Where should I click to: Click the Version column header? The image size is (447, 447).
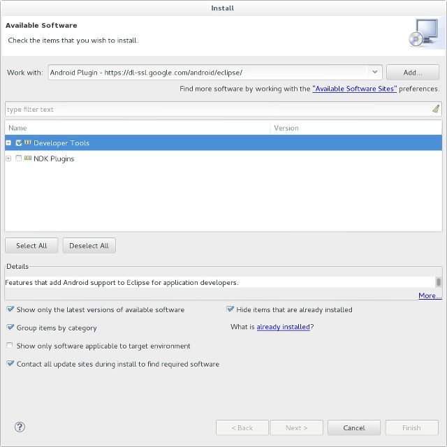tap(356, 128)
